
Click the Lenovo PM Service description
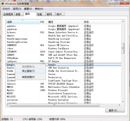[59, 45]
